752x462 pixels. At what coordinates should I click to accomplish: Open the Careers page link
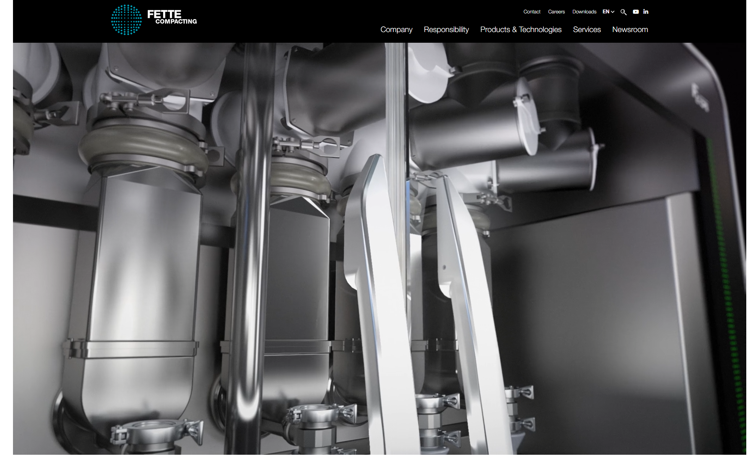pyautogui.click(x=556, y=12)
